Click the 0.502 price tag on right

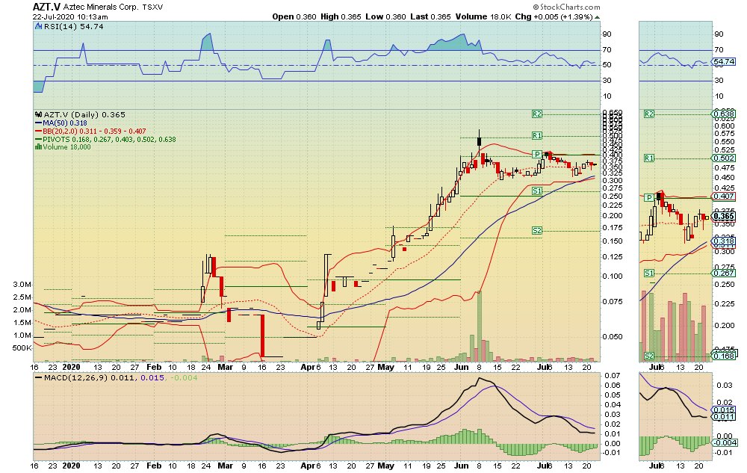724,158
